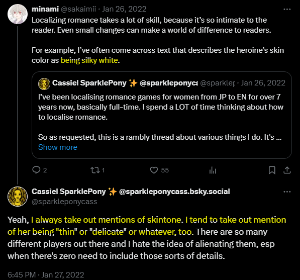This screenshot has height=280, width=300.
Task: Click quoted tweet author Cassiel SparklePony
Action: click(x=89, y=83)
